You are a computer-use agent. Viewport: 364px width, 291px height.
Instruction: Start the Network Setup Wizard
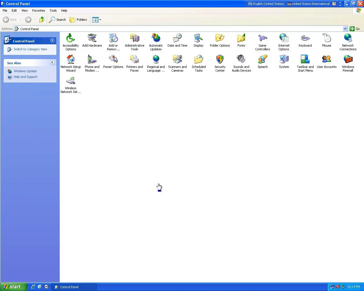71,63
